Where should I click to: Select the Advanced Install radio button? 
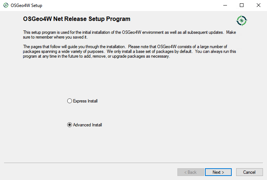click(70, 125)
